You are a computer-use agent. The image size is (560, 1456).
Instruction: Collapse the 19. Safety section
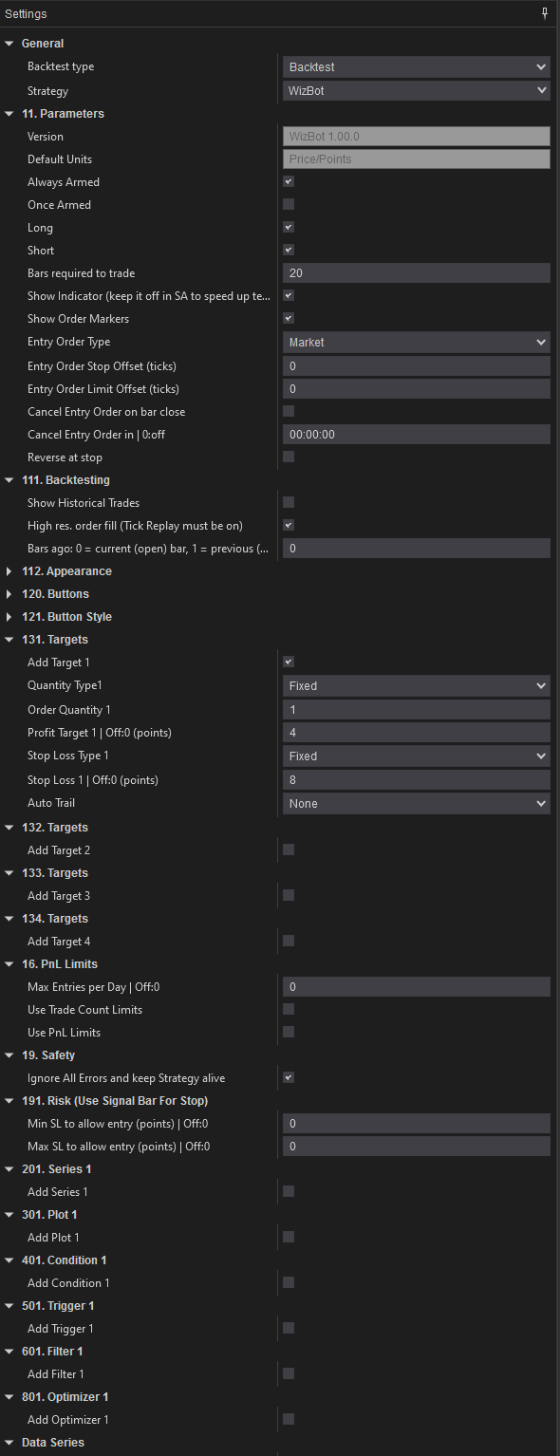pos(9,1055)
